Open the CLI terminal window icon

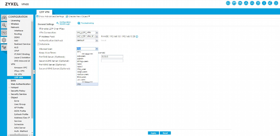pos(234,3)
